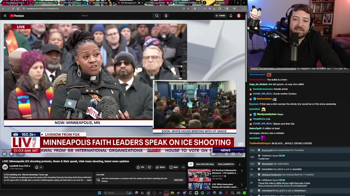Open a new browser tab

204,3
